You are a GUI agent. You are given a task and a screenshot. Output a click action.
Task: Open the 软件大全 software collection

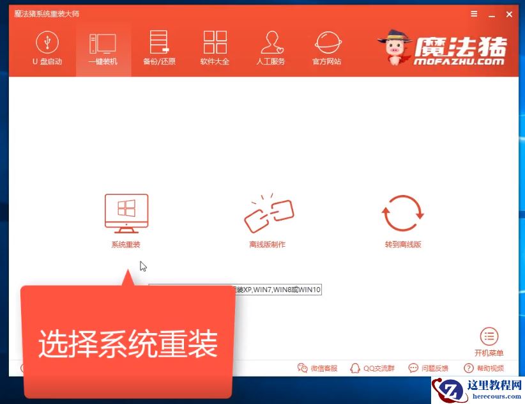tap(214, 49)
